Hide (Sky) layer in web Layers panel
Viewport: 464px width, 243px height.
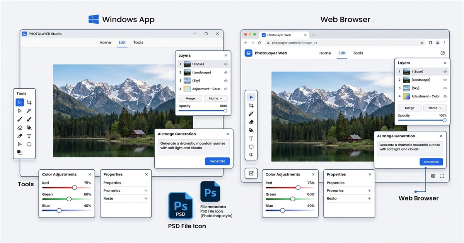click(445, 88)
